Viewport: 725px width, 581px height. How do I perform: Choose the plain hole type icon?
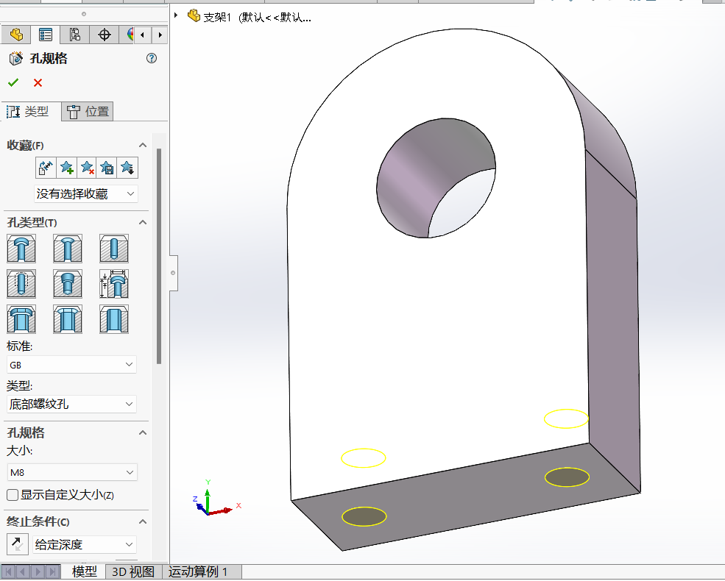click(114, 249)
